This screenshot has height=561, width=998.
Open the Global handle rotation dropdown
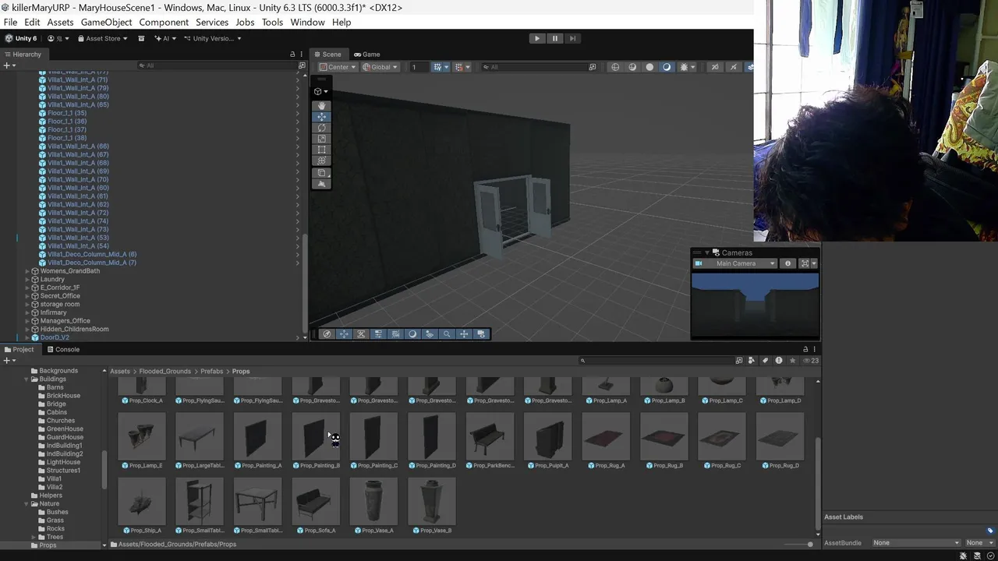point(380,67)
